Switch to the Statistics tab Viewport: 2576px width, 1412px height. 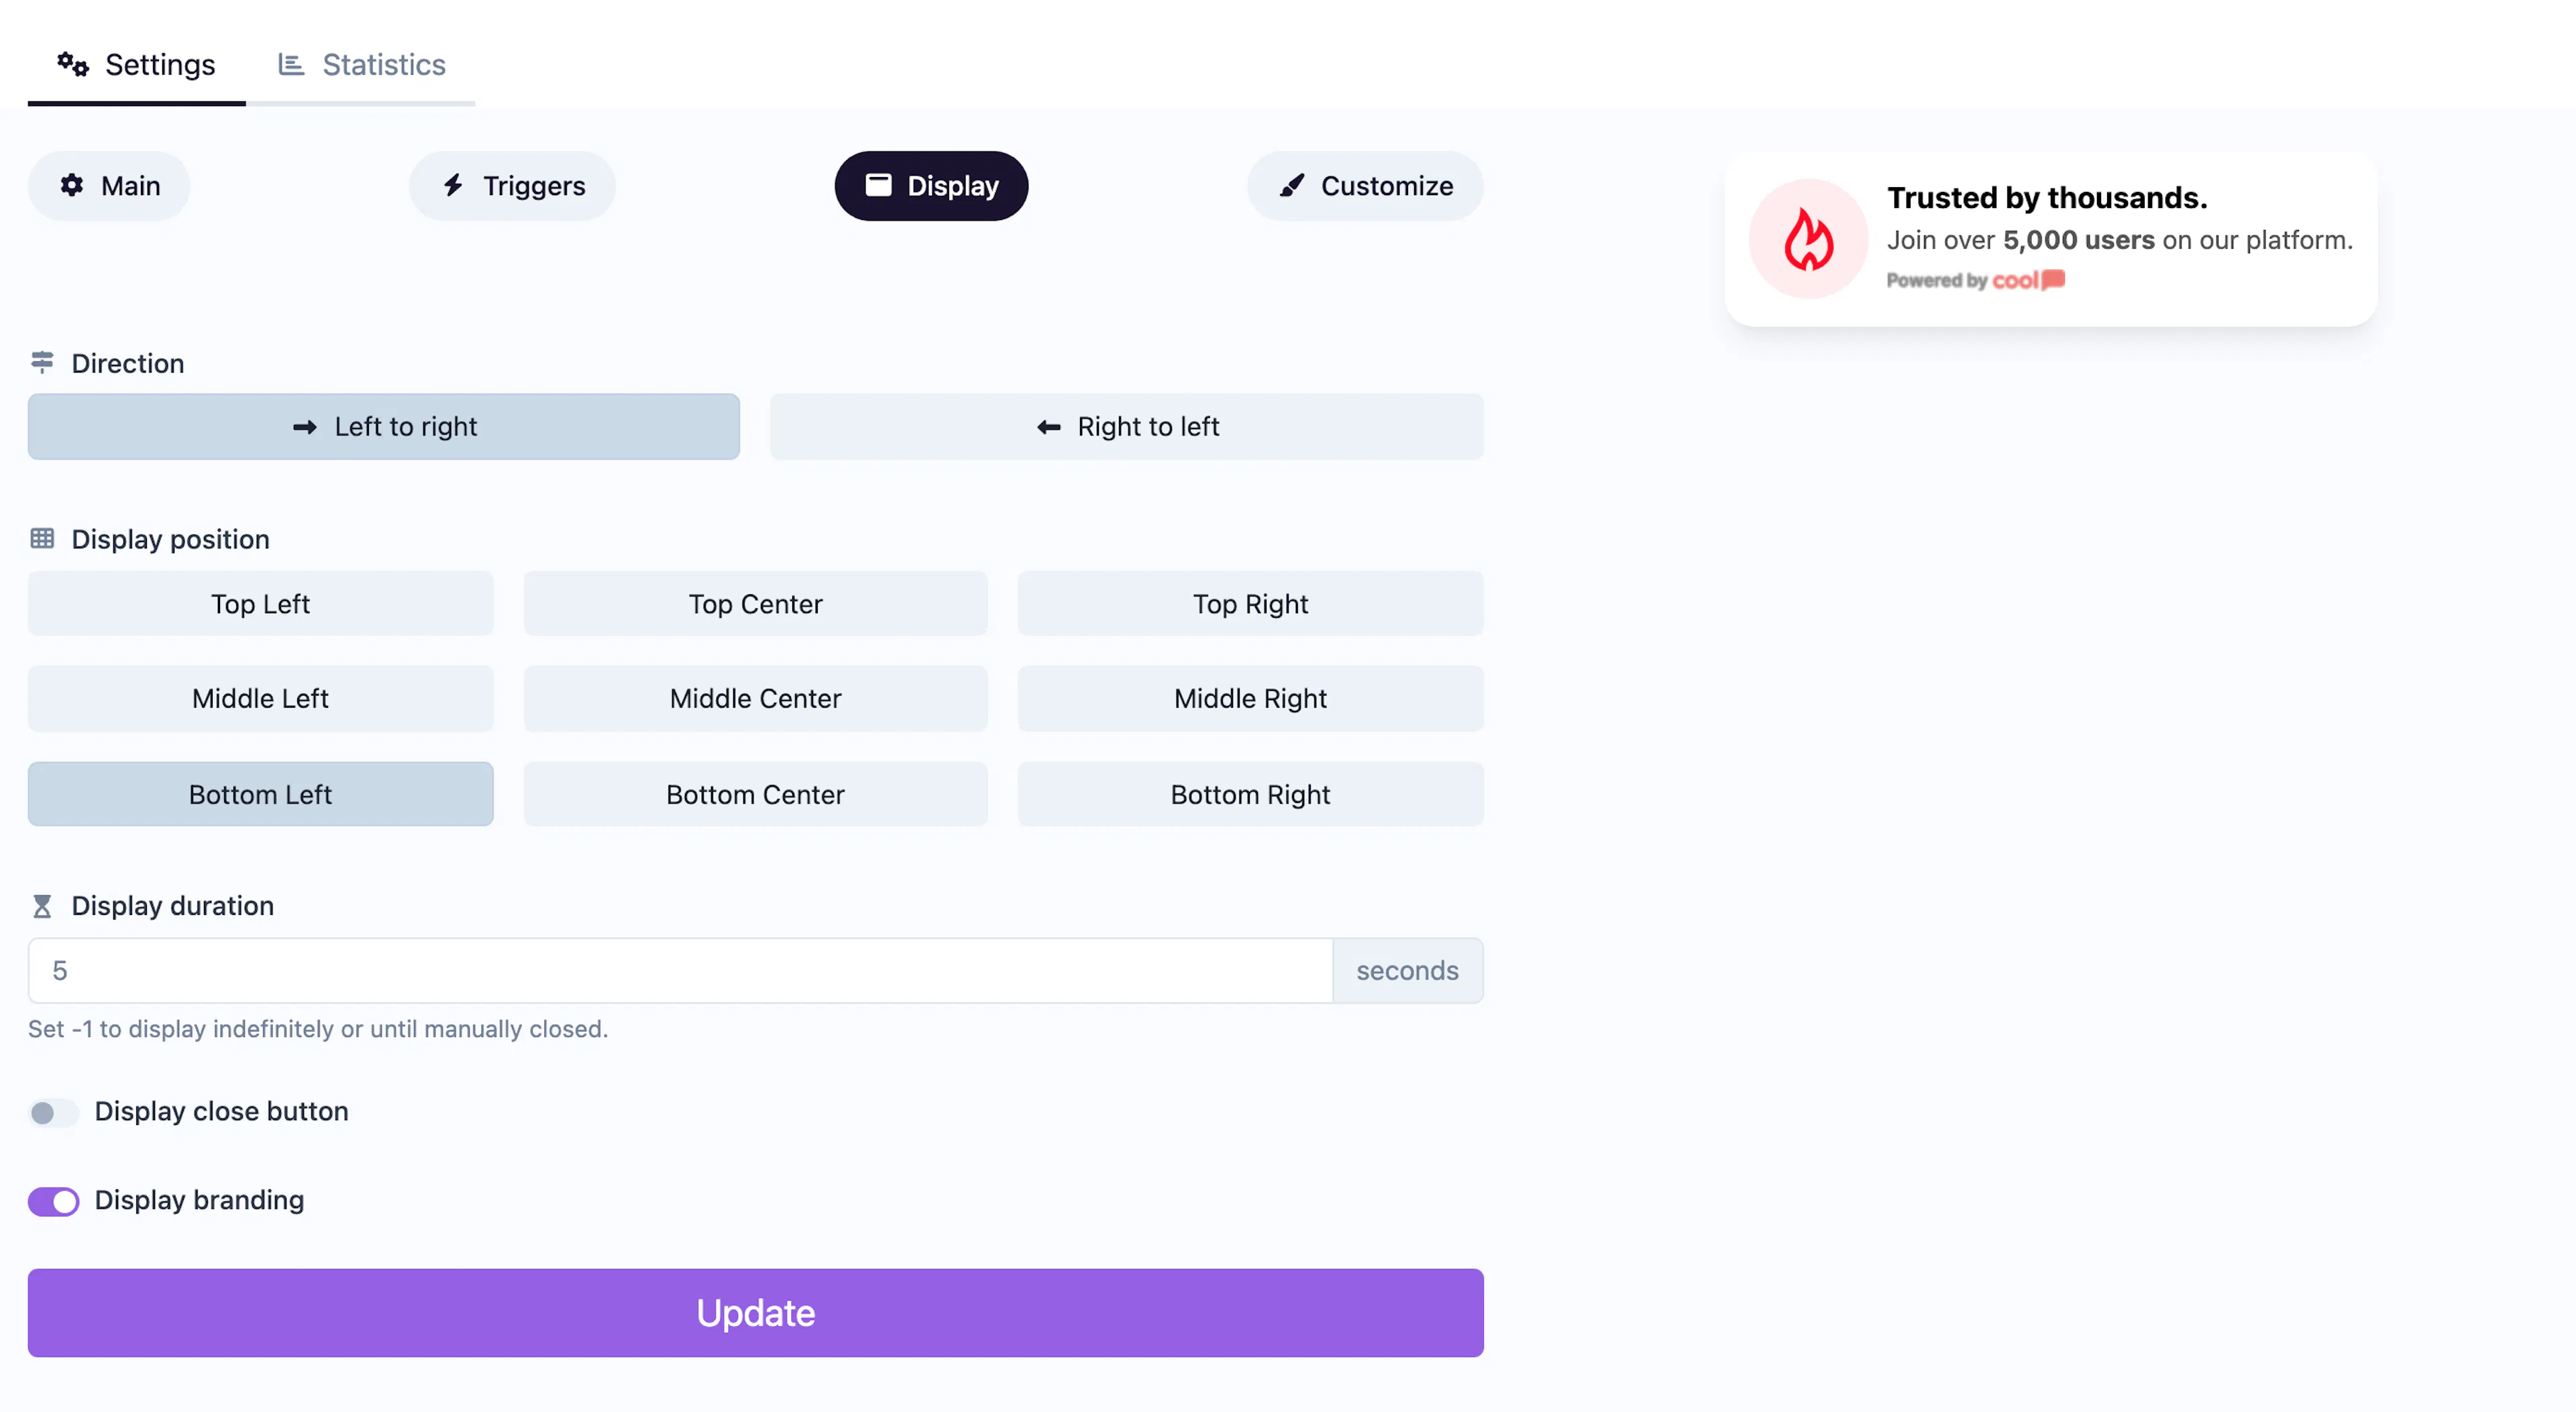pyautogui.click(x=362, y=64)
